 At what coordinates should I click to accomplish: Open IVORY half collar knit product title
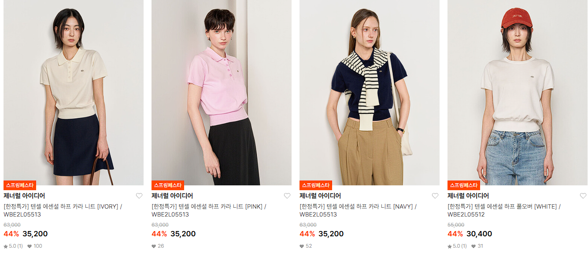tap(63, 210)
